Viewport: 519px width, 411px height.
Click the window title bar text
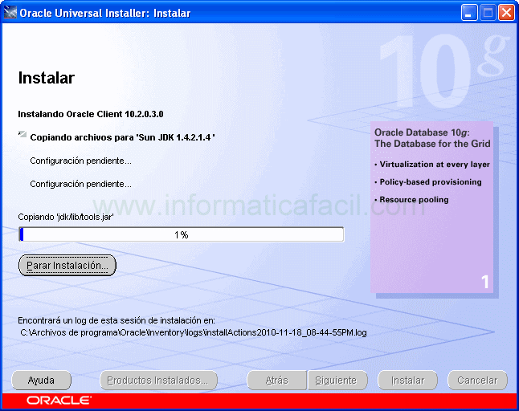[105, 13]
